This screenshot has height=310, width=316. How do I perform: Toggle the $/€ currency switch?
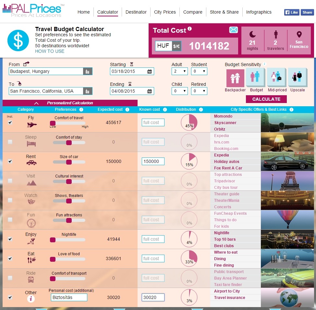[x=176, y=46]
